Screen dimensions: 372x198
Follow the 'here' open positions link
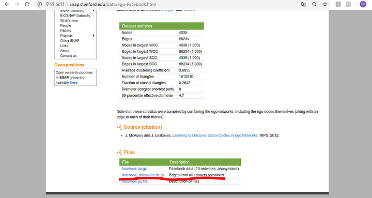pyautogui.click(x=73, y=83)
